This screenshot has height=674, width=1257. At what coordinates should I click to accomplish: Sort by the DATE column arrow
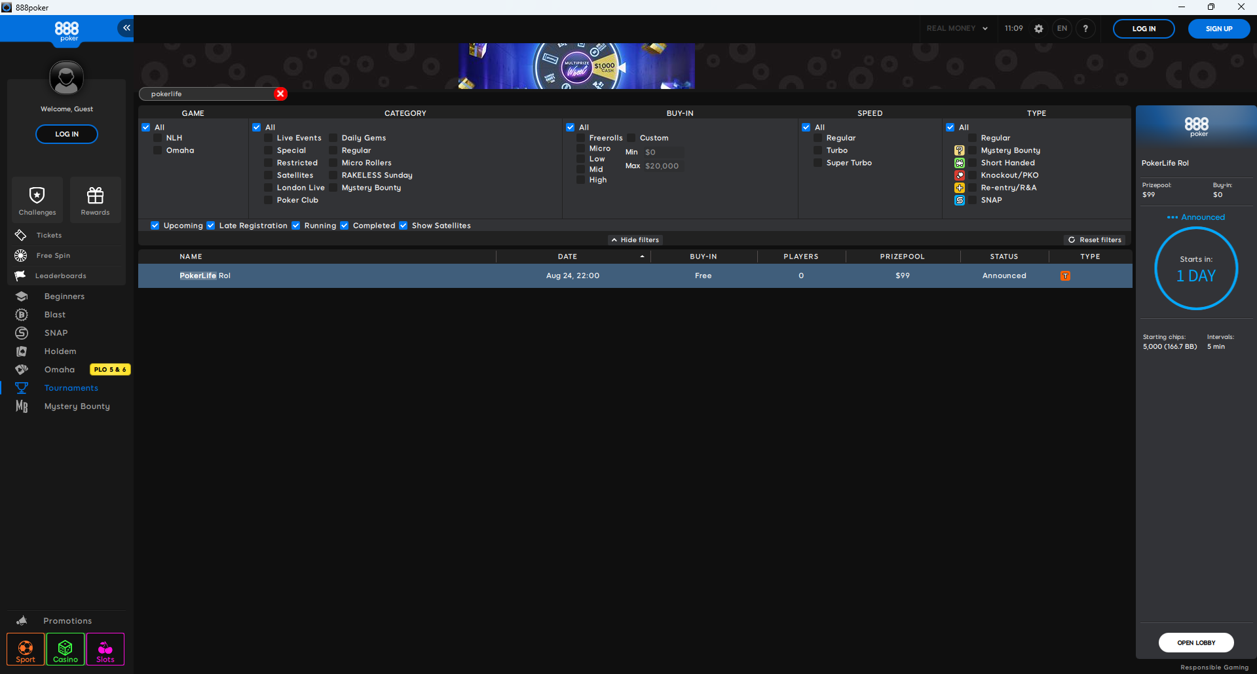pos(643,257)
